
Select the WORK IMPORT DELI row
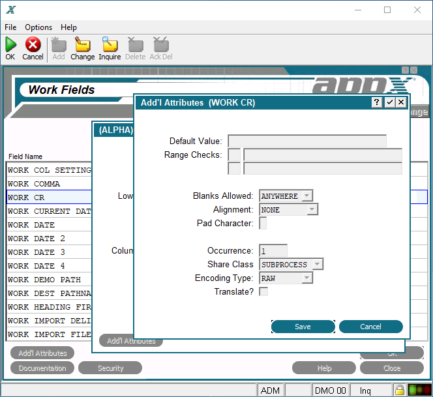point(49,321)
